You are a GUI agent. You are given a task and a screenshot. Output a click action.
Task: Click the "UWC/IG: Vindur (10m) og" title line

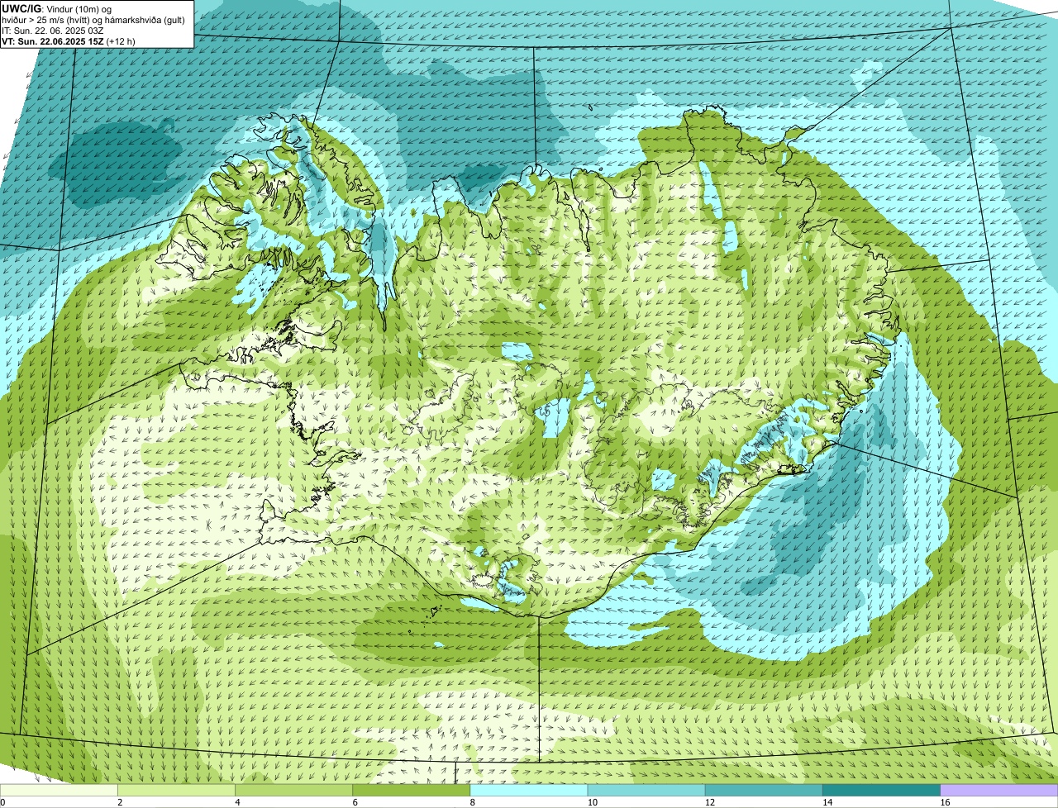click(56, 8)
